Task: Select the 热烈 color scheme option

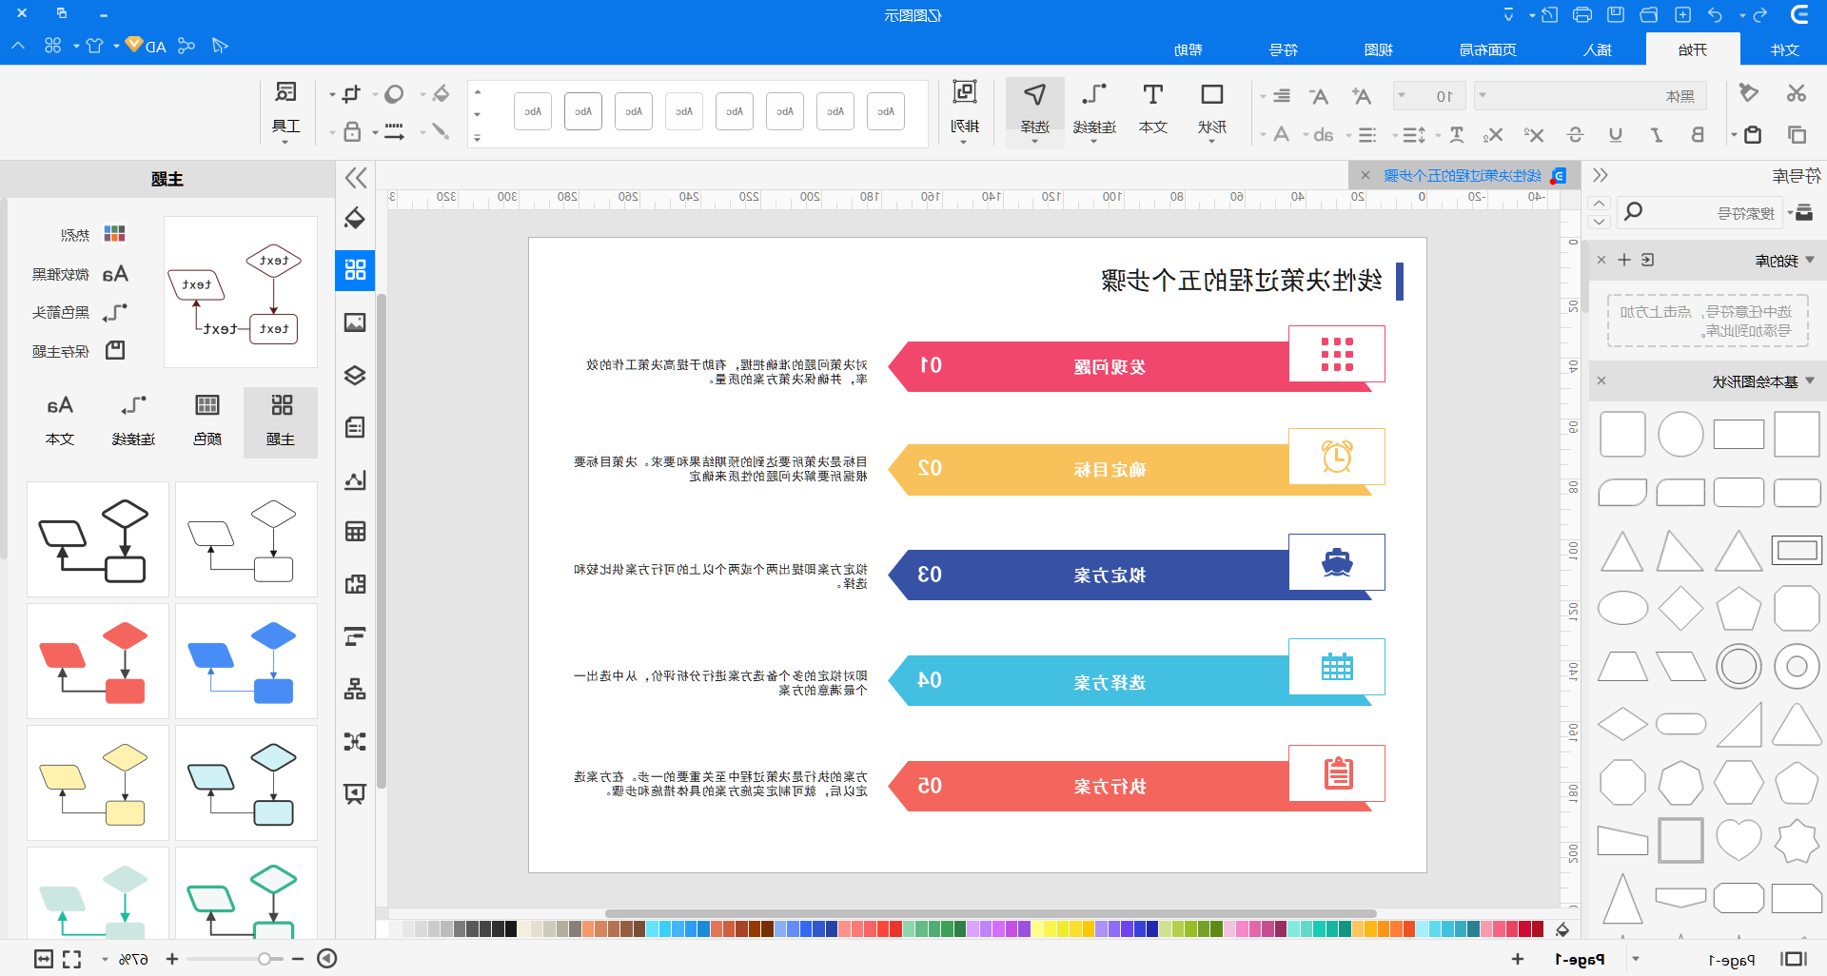Action: 93,234
